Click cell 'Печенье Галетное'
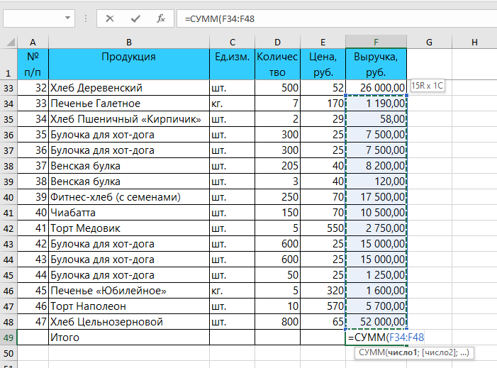 click(x=129, y=104)
